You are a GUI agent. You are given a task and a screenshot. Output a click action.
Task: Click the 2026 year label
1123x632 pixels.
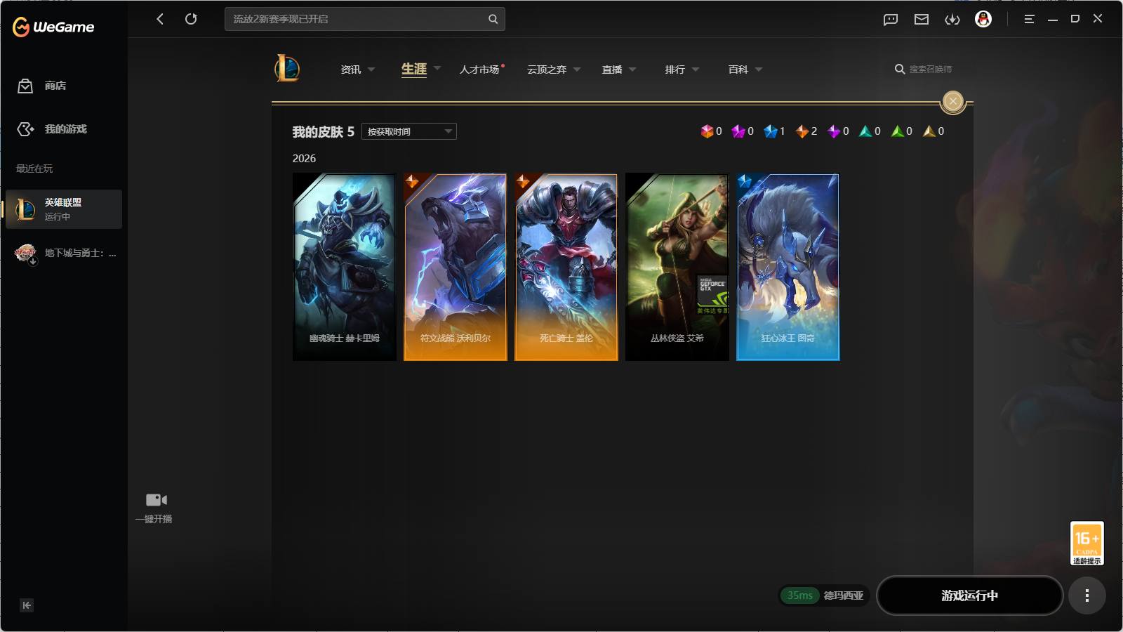pos(305,159)
